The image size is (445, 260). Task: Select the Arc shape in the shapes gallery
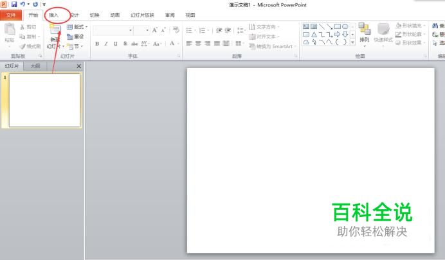322,42
